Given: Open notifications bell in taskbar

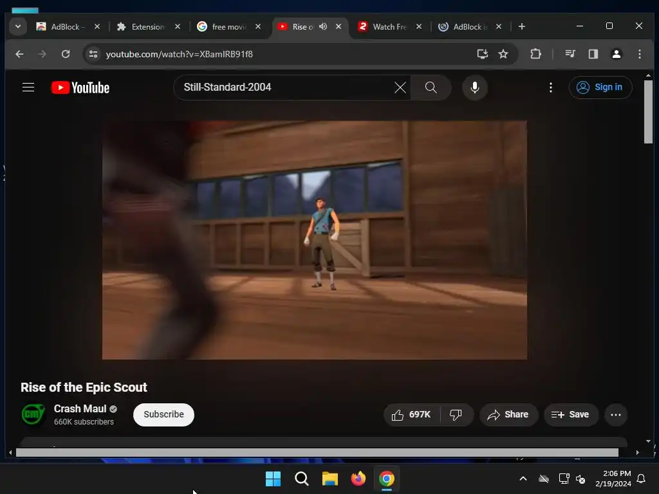Looking at the screenshot, I should 642,479.
